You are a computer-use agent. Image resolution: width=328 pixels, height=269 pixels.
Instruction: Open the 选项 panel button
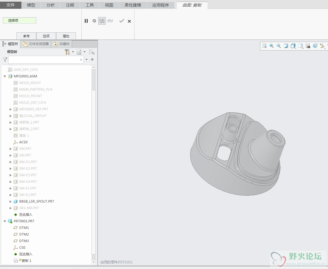coord(46,36)
